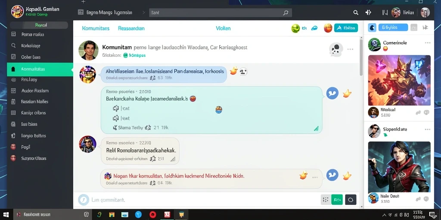The image size is (441, 220).
Task: Select Ionyco Beltins in the sidebar
Action: coord(40,135)
